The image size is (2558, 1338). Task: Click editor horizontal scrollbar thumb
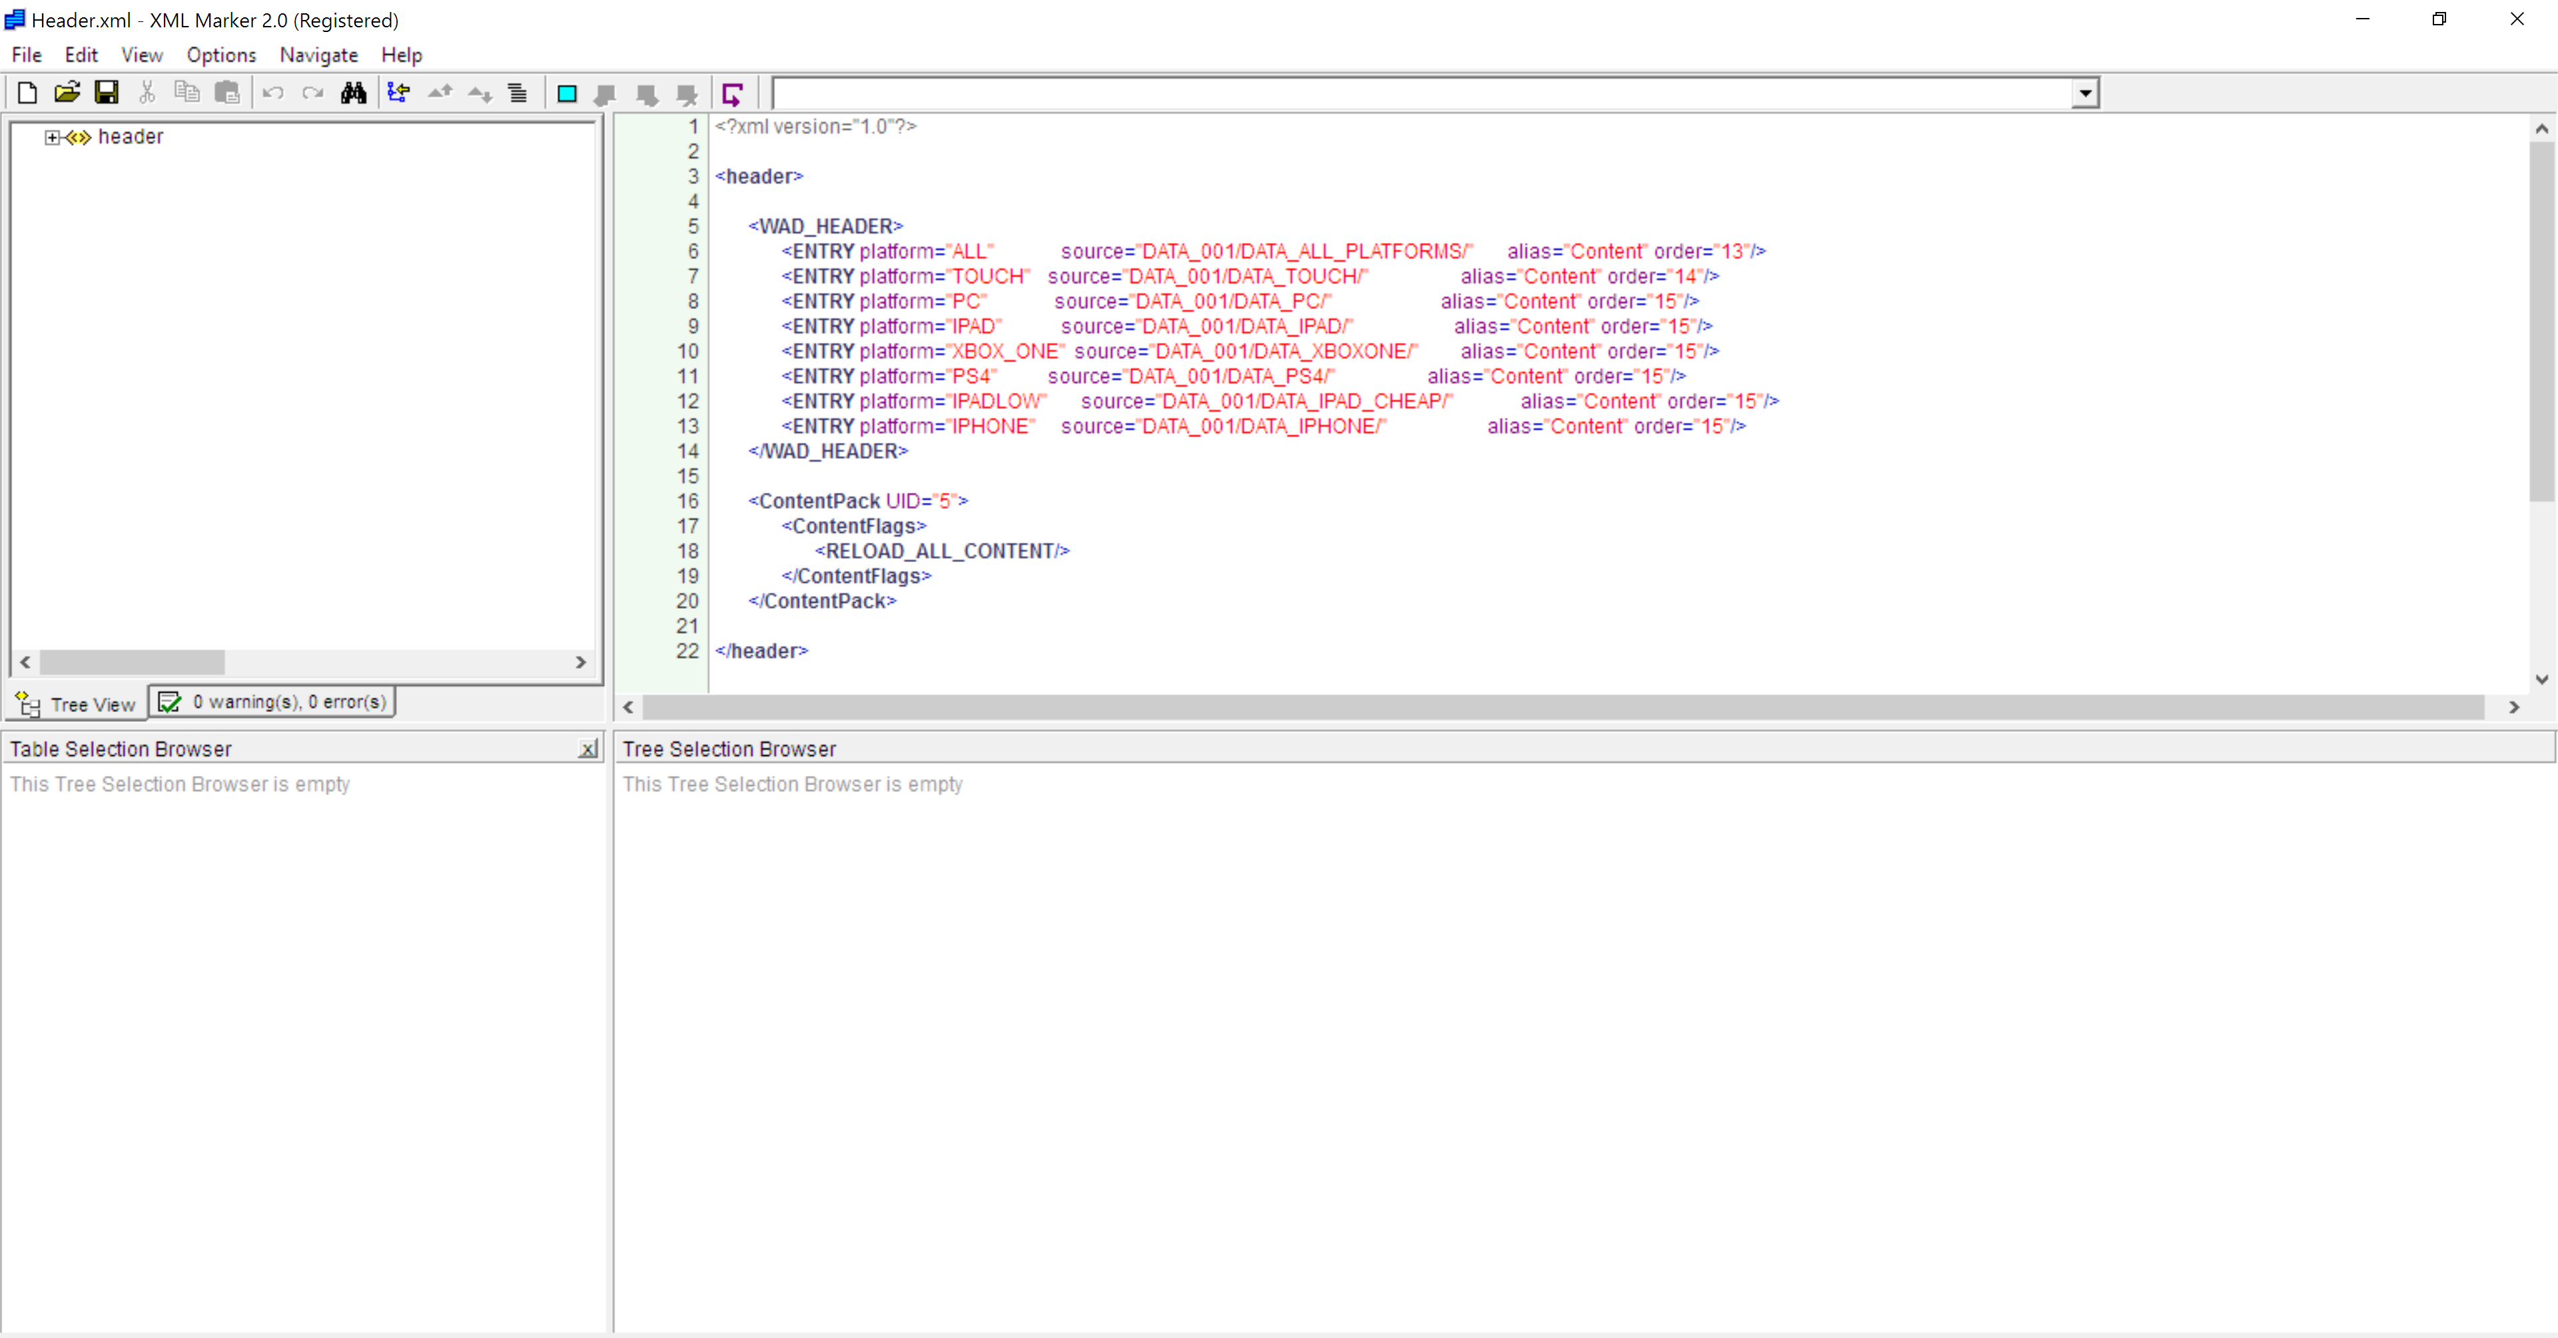(x=1563, y=707)
